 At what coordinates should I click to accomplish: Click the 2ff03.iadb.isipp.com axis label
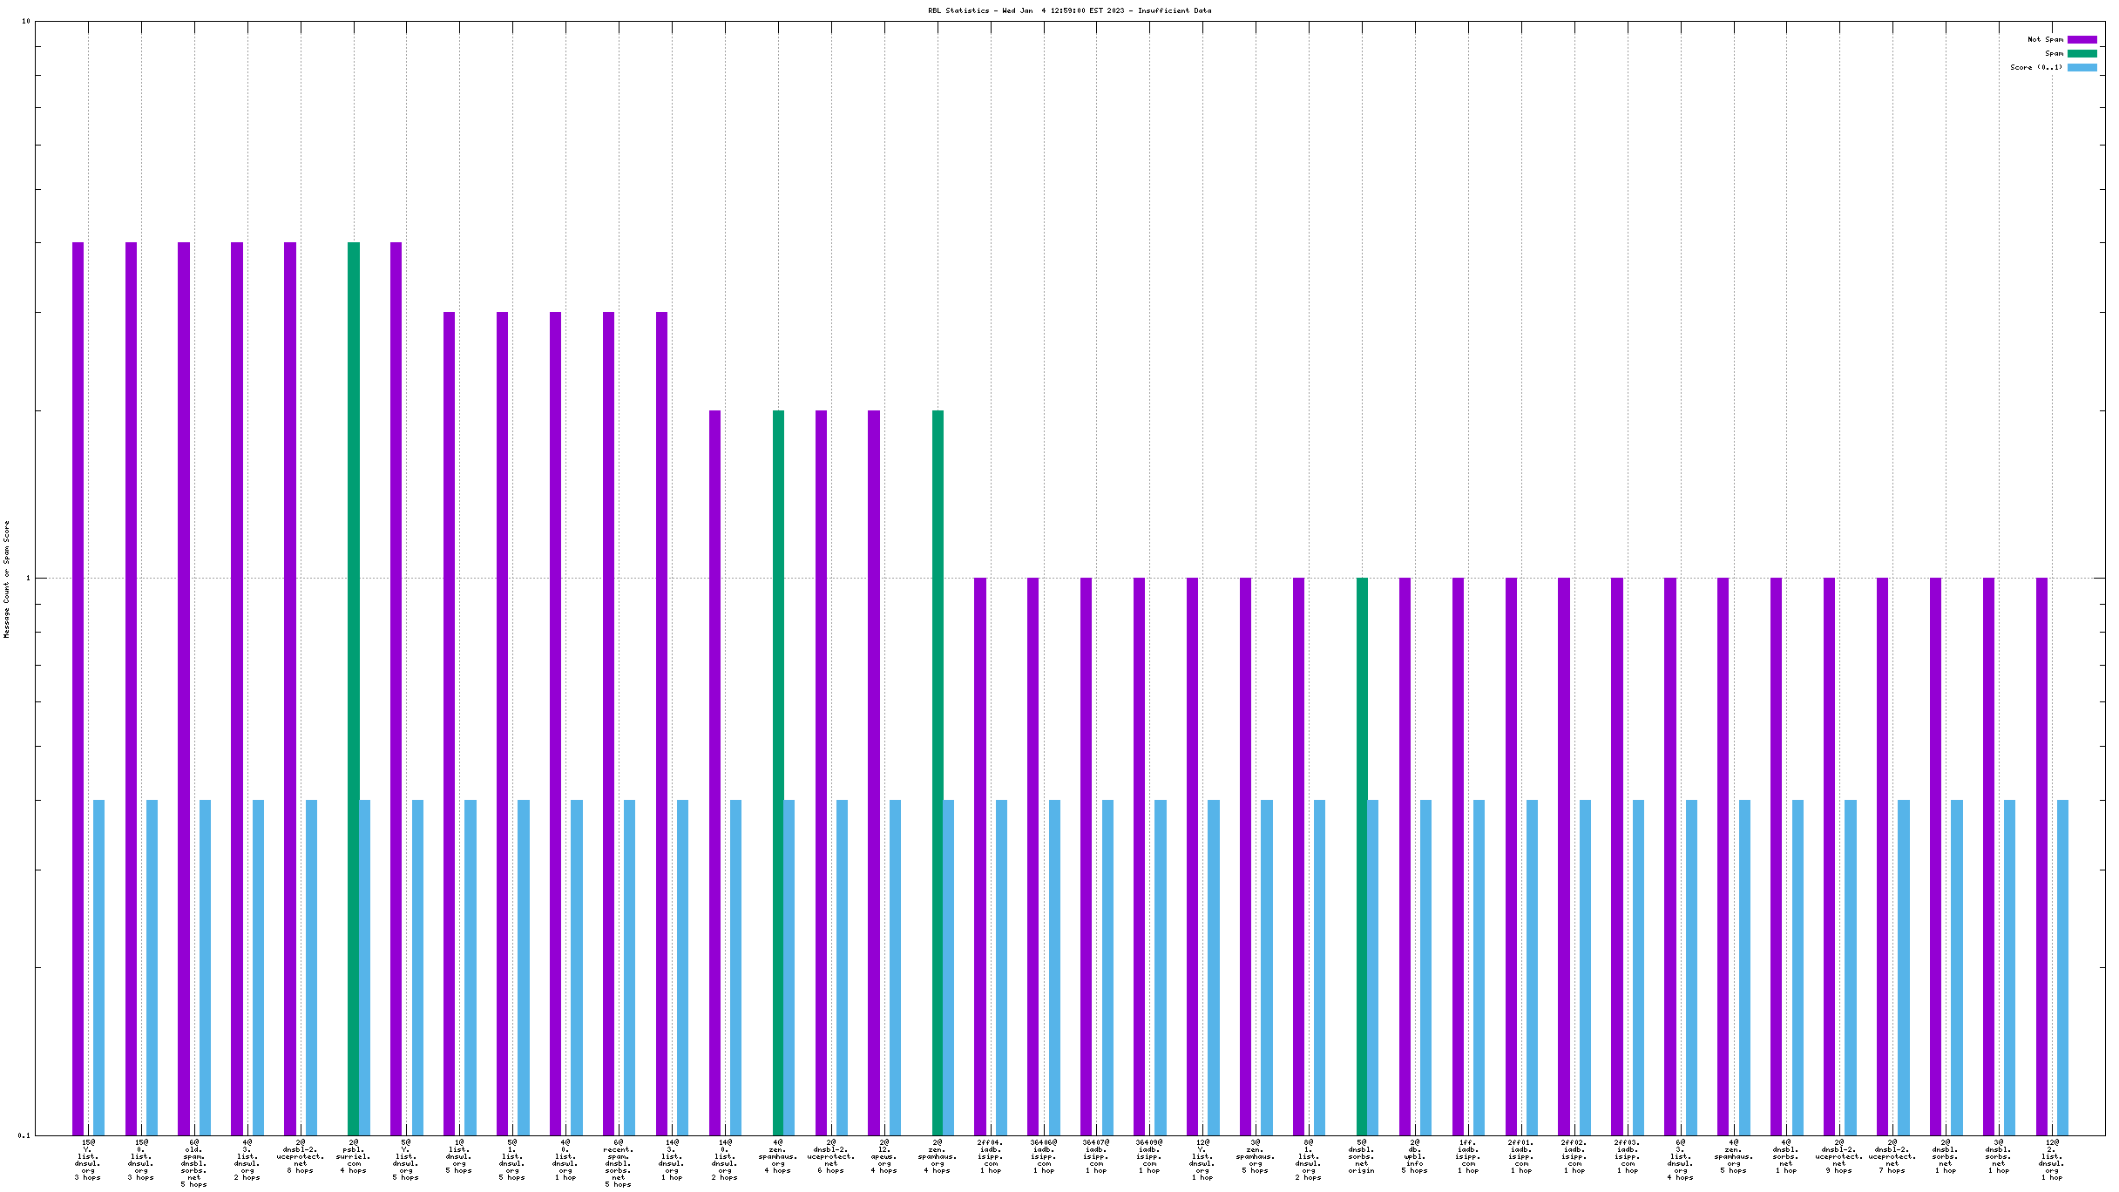[x=1627, y=1155]
